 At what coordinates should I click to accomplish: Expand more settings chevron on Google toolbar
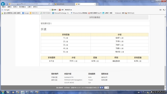point(71,10)
